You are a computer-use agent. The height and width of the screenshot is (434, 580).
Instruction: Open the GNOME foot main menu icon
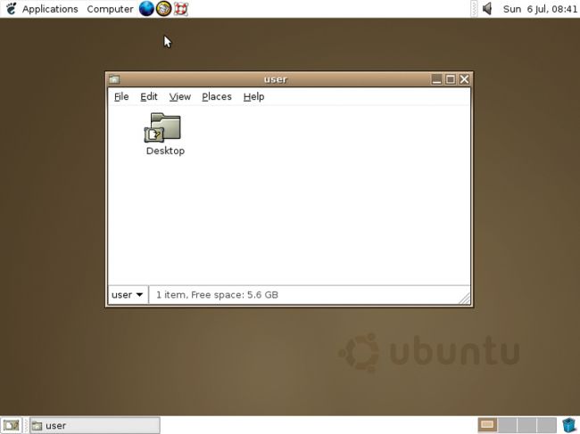[11, 9]
